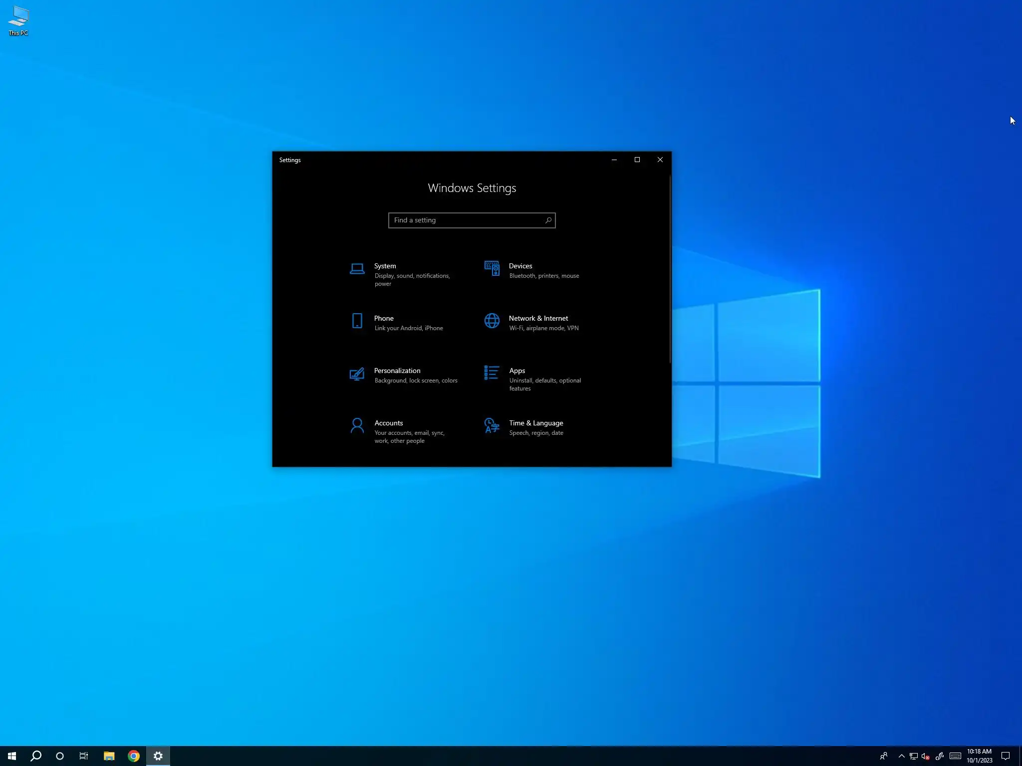Open Accounts person icon
The width and height of the screenshot is (1022, 766).
(x=357, y=426)
